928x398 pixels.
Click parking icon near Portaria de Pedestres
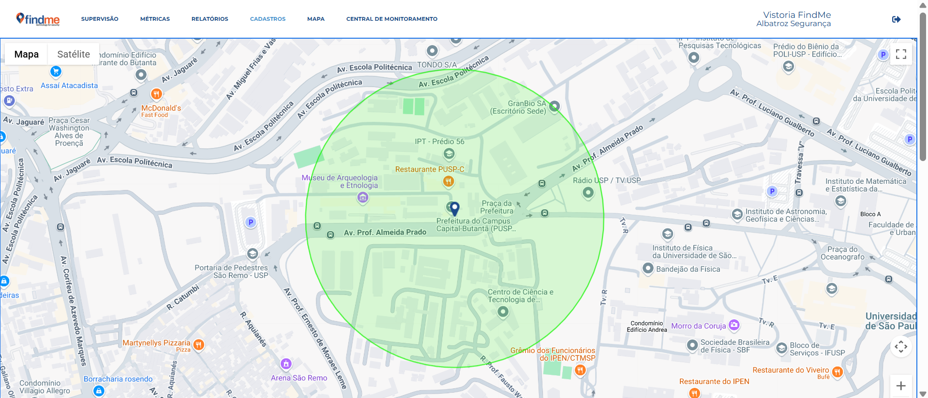pos(250,222)
